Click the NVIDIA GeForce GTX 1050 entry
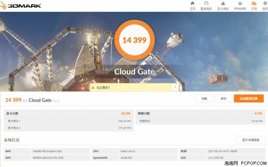This screenshot has height=167, width=268. click(x=48, y=158)
